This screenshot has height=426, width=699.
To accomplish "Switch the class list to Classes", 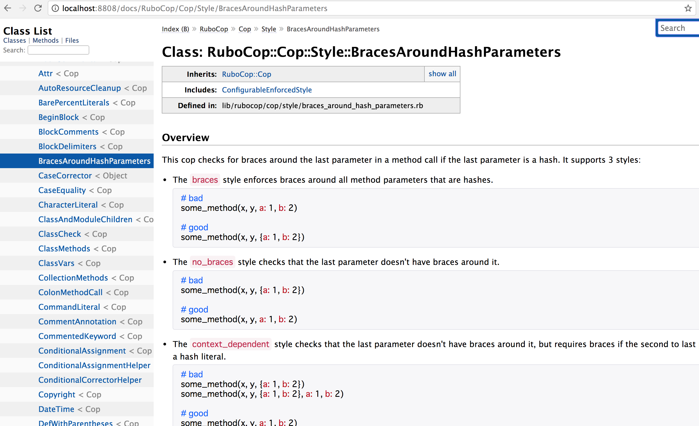I will 14,41.
